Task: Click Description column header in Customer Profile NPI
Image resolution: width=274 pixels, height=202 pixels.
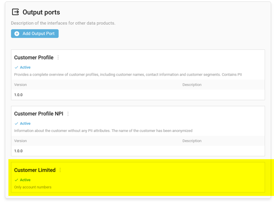Action: [192, 141]
